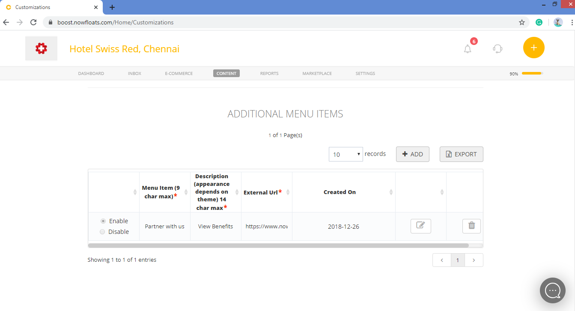The width and height of the screenshot is (575, 311).
Task: Delete the 'Partner with us' row
Action: (471, 226)
